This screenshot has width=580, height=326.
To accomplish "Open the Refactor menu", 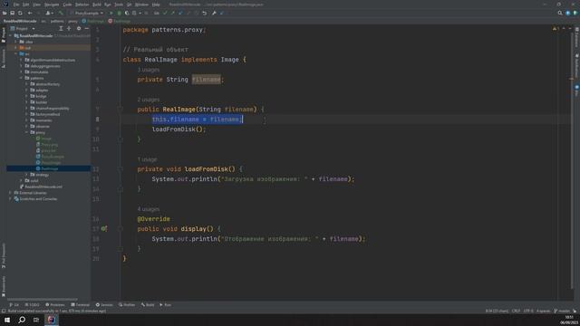I will [x=82, y=5].
